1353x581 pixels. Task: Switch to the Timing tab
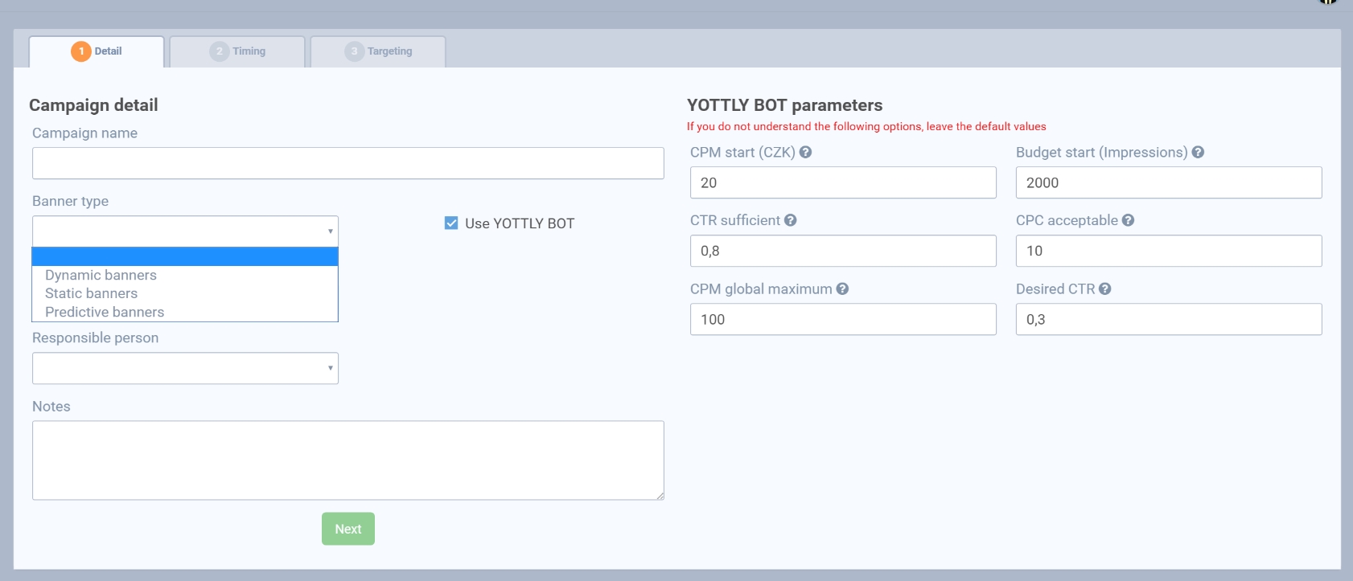click(237, 51)
